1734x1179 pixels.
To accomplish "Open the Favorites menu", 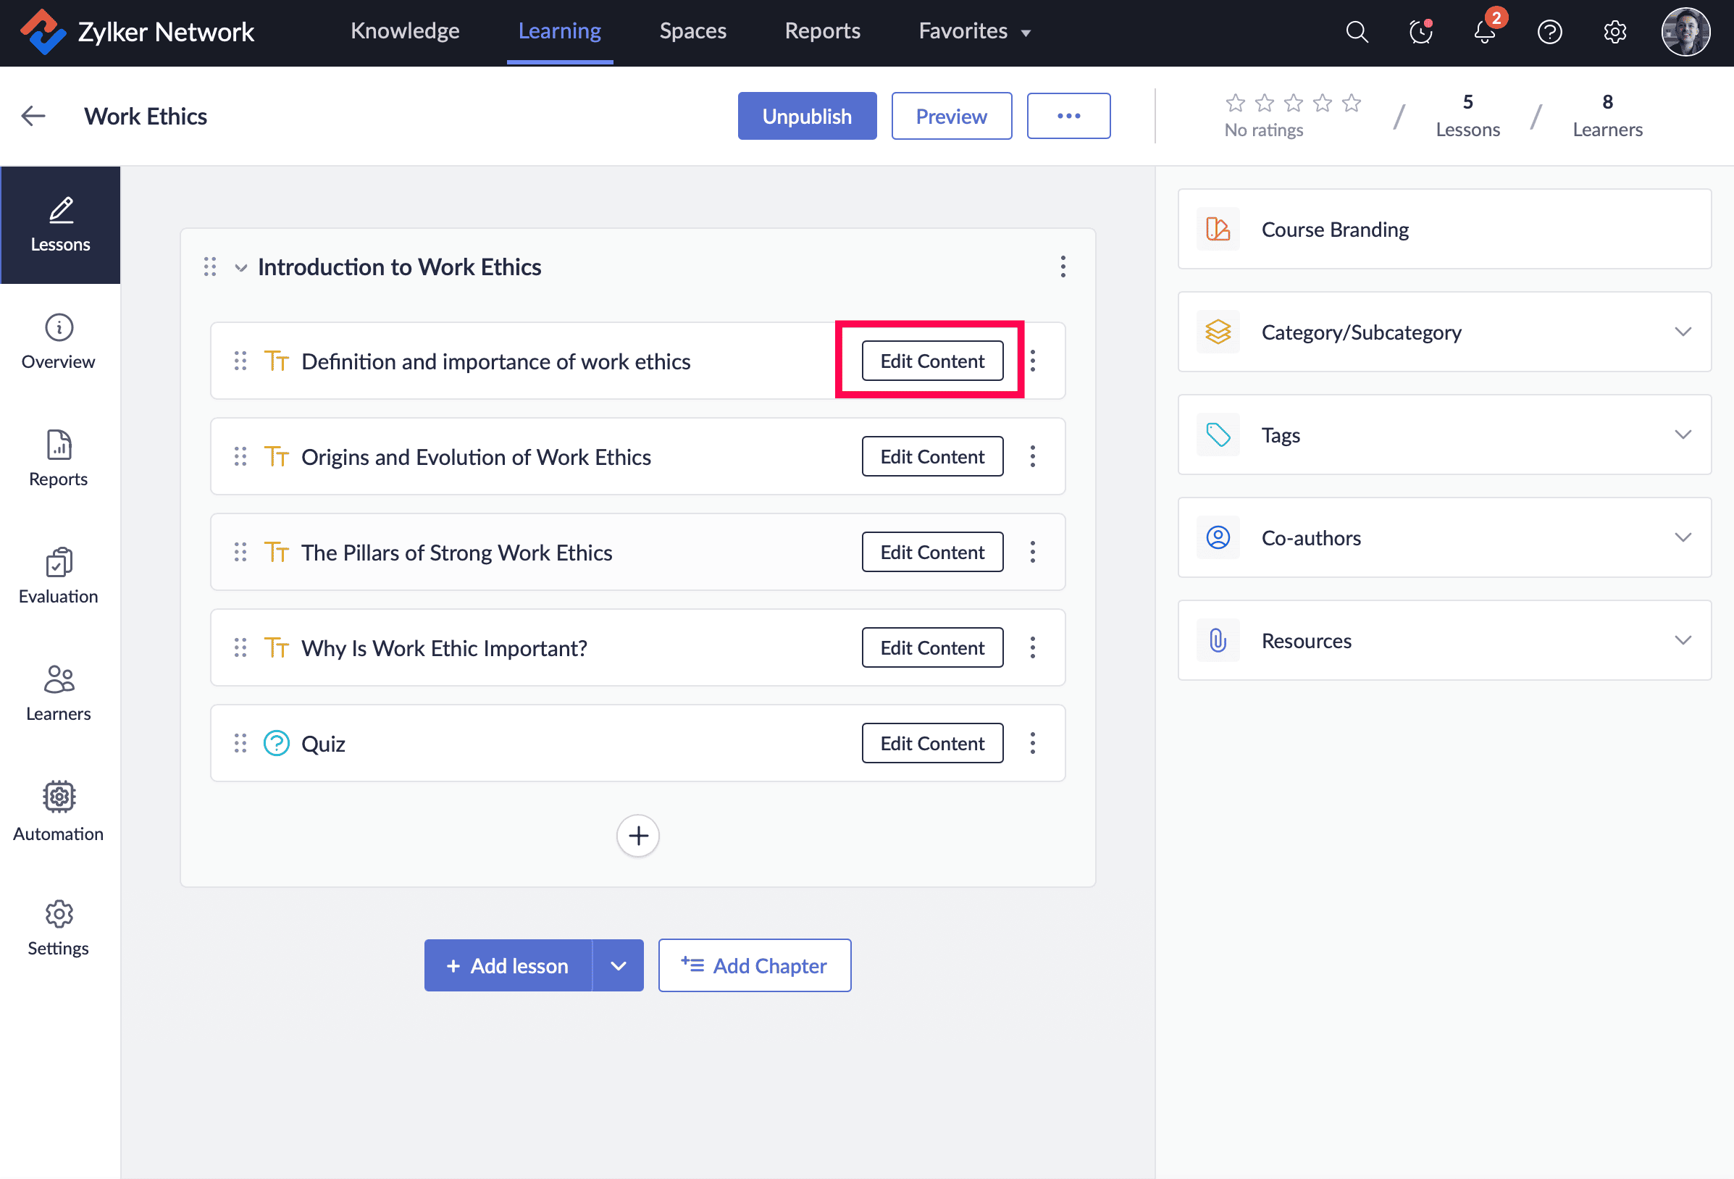I will (973, 31).
